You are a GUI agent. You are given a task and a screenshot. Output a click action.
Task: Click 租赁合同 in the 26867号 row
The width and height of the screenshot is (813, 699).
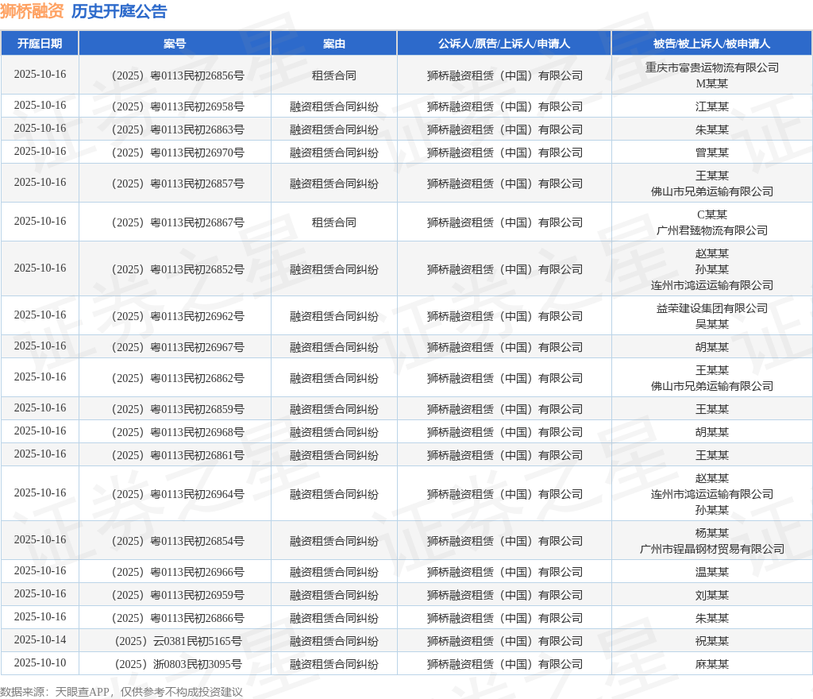(334, 222)
